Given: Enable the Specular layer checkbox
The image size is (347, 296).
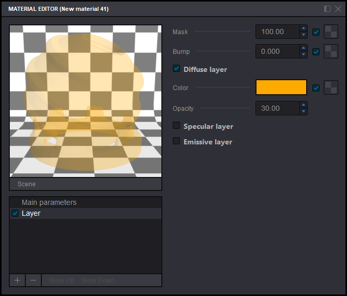Looking at the screenshot, I should [176, 126].
